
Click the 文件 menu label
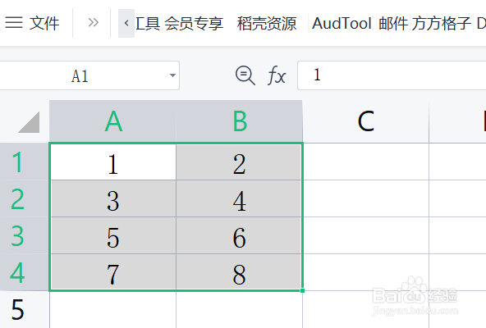click(44, 24)
